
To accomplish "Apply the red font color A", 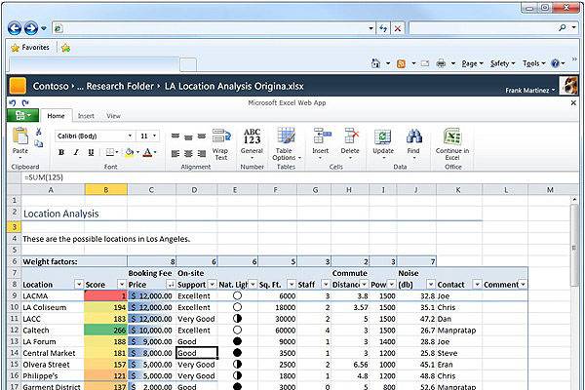I will click(x=148, y=152).
